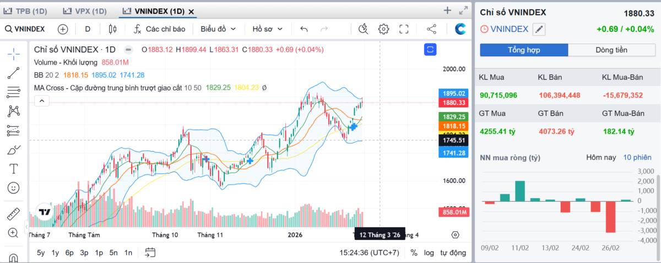This screenshot has width=661, height=263.
Task: Open the candlestick chart style picker
Action: (x=113, y=29)
